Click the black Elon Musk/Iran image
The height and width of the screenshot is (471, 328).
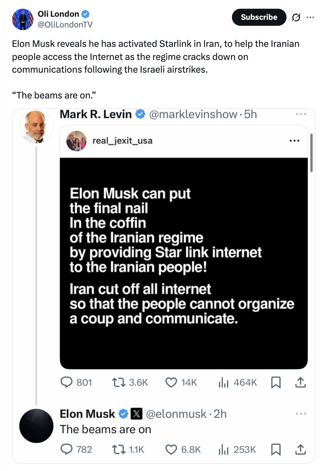183,263
